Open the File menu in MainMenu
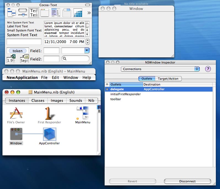The image size is (220, 189). point(44,78)
